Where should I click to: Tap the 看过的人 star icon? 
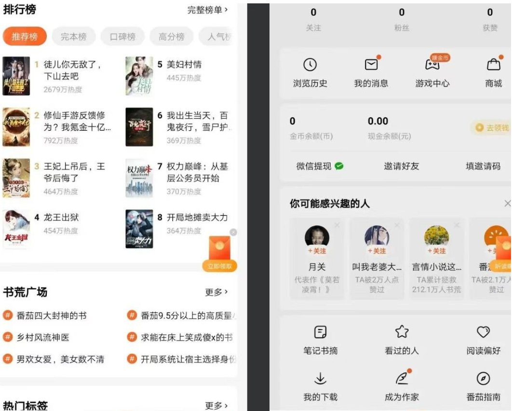(x=402, y=332)
